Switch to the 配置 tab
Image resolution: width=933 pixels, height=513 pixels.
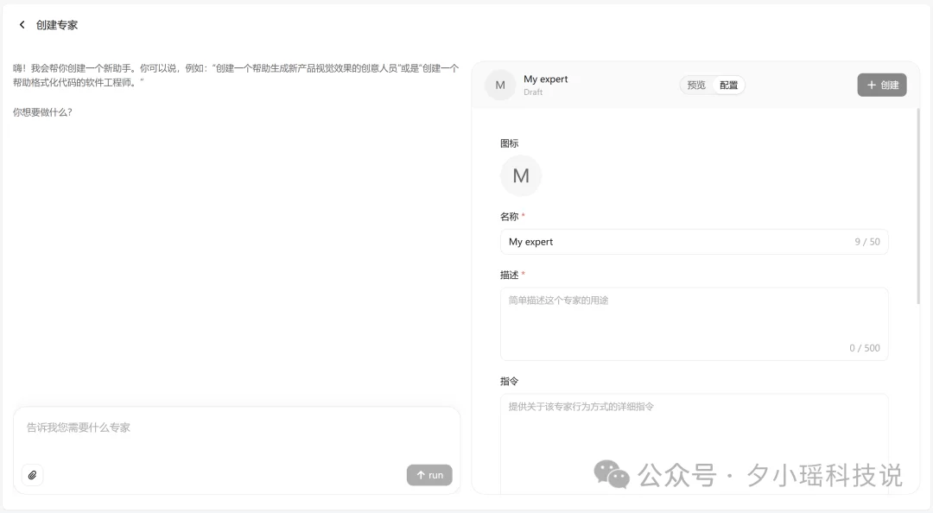(x=728, y=85)
